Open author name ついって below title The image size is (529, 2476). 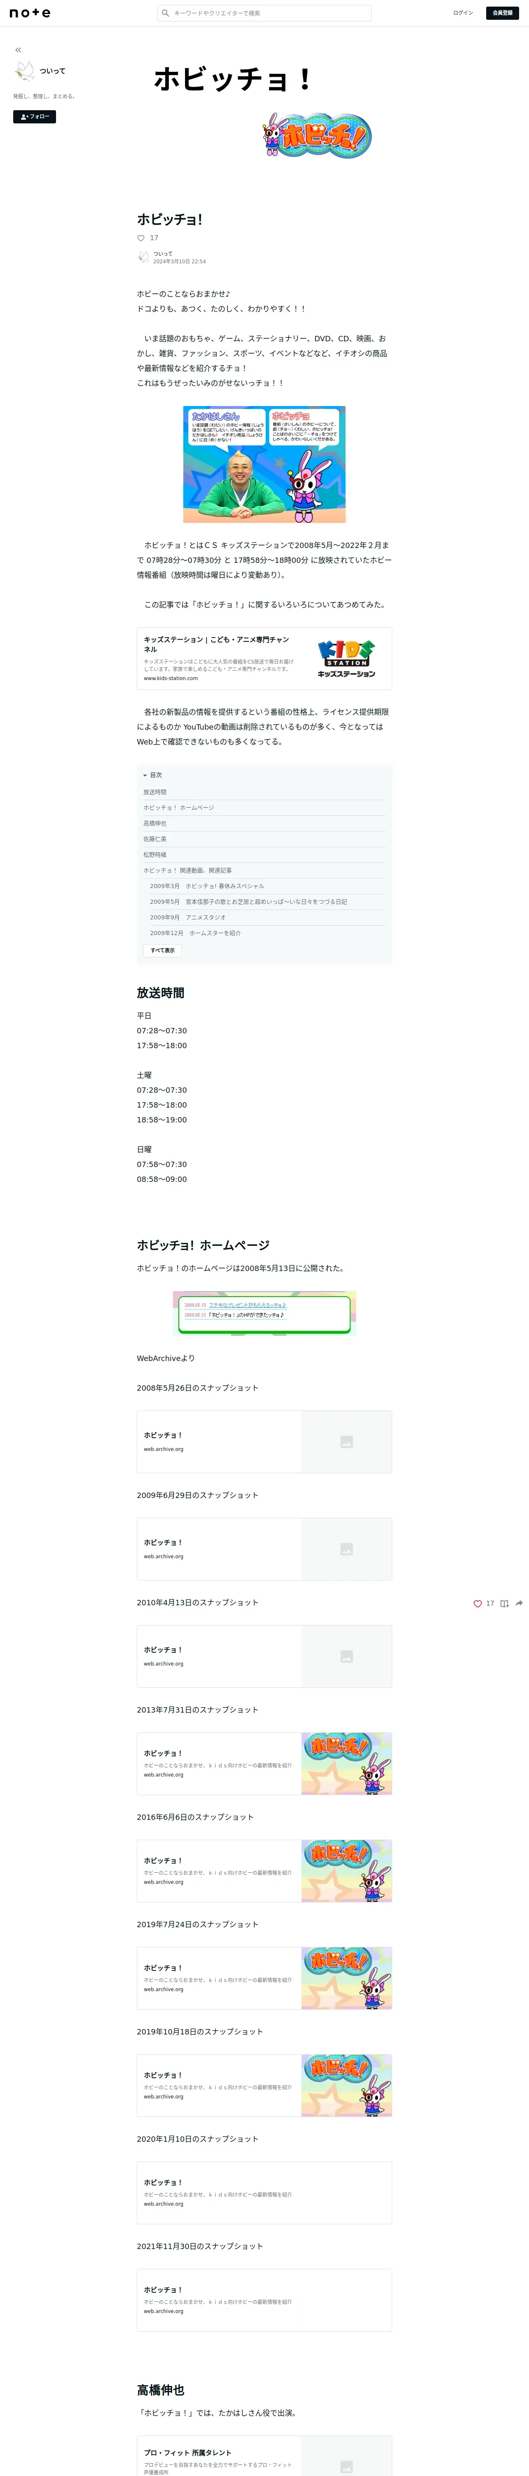[x=163, y=254]
